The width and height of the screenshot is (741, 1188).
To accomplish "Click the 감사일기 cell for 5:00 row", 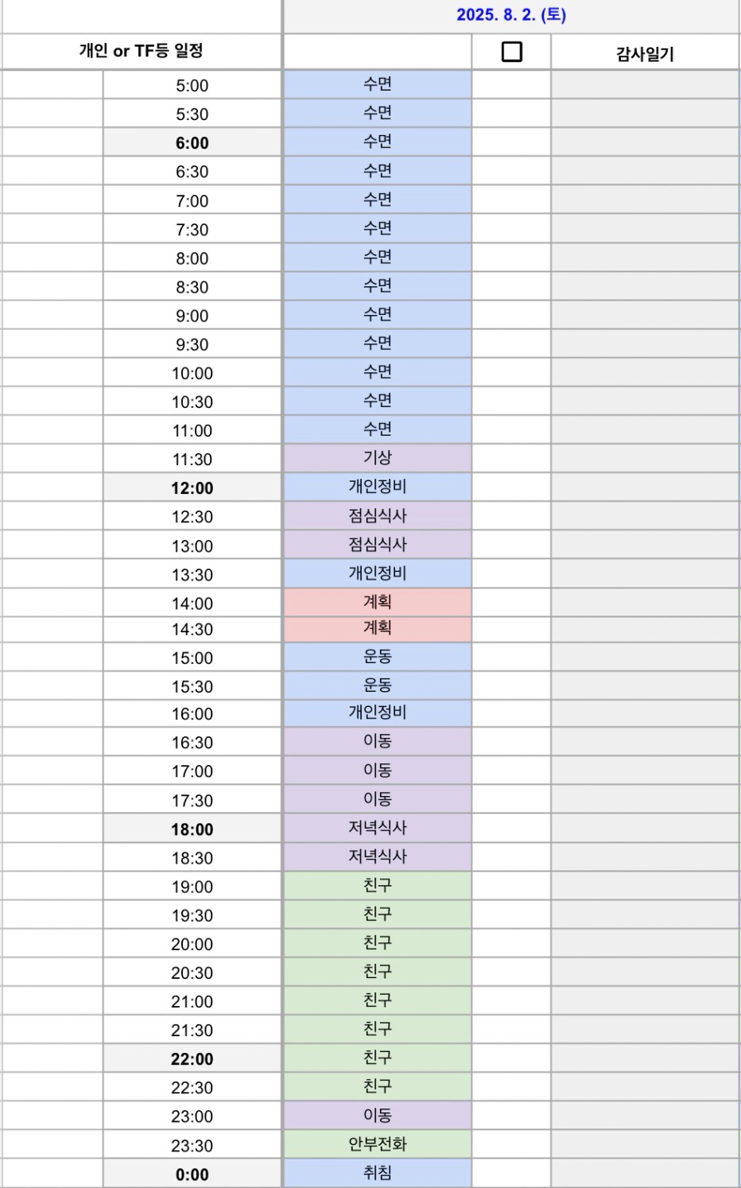I will pyautogui.click(x=645, y=84).
